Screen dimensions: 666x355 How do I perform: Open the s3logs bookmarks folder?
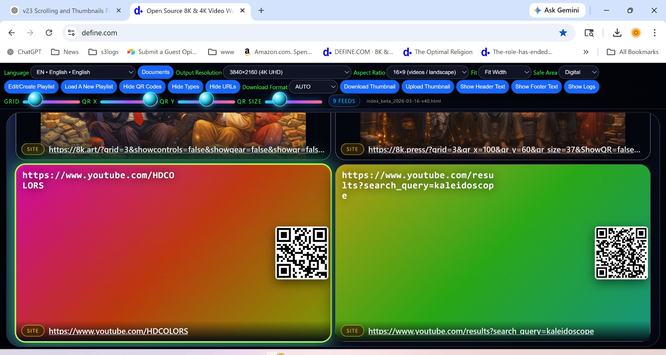tap(103, 52)
